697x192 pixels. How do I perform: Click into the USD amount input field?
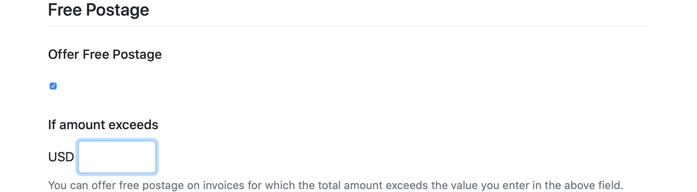pos(117,157)
